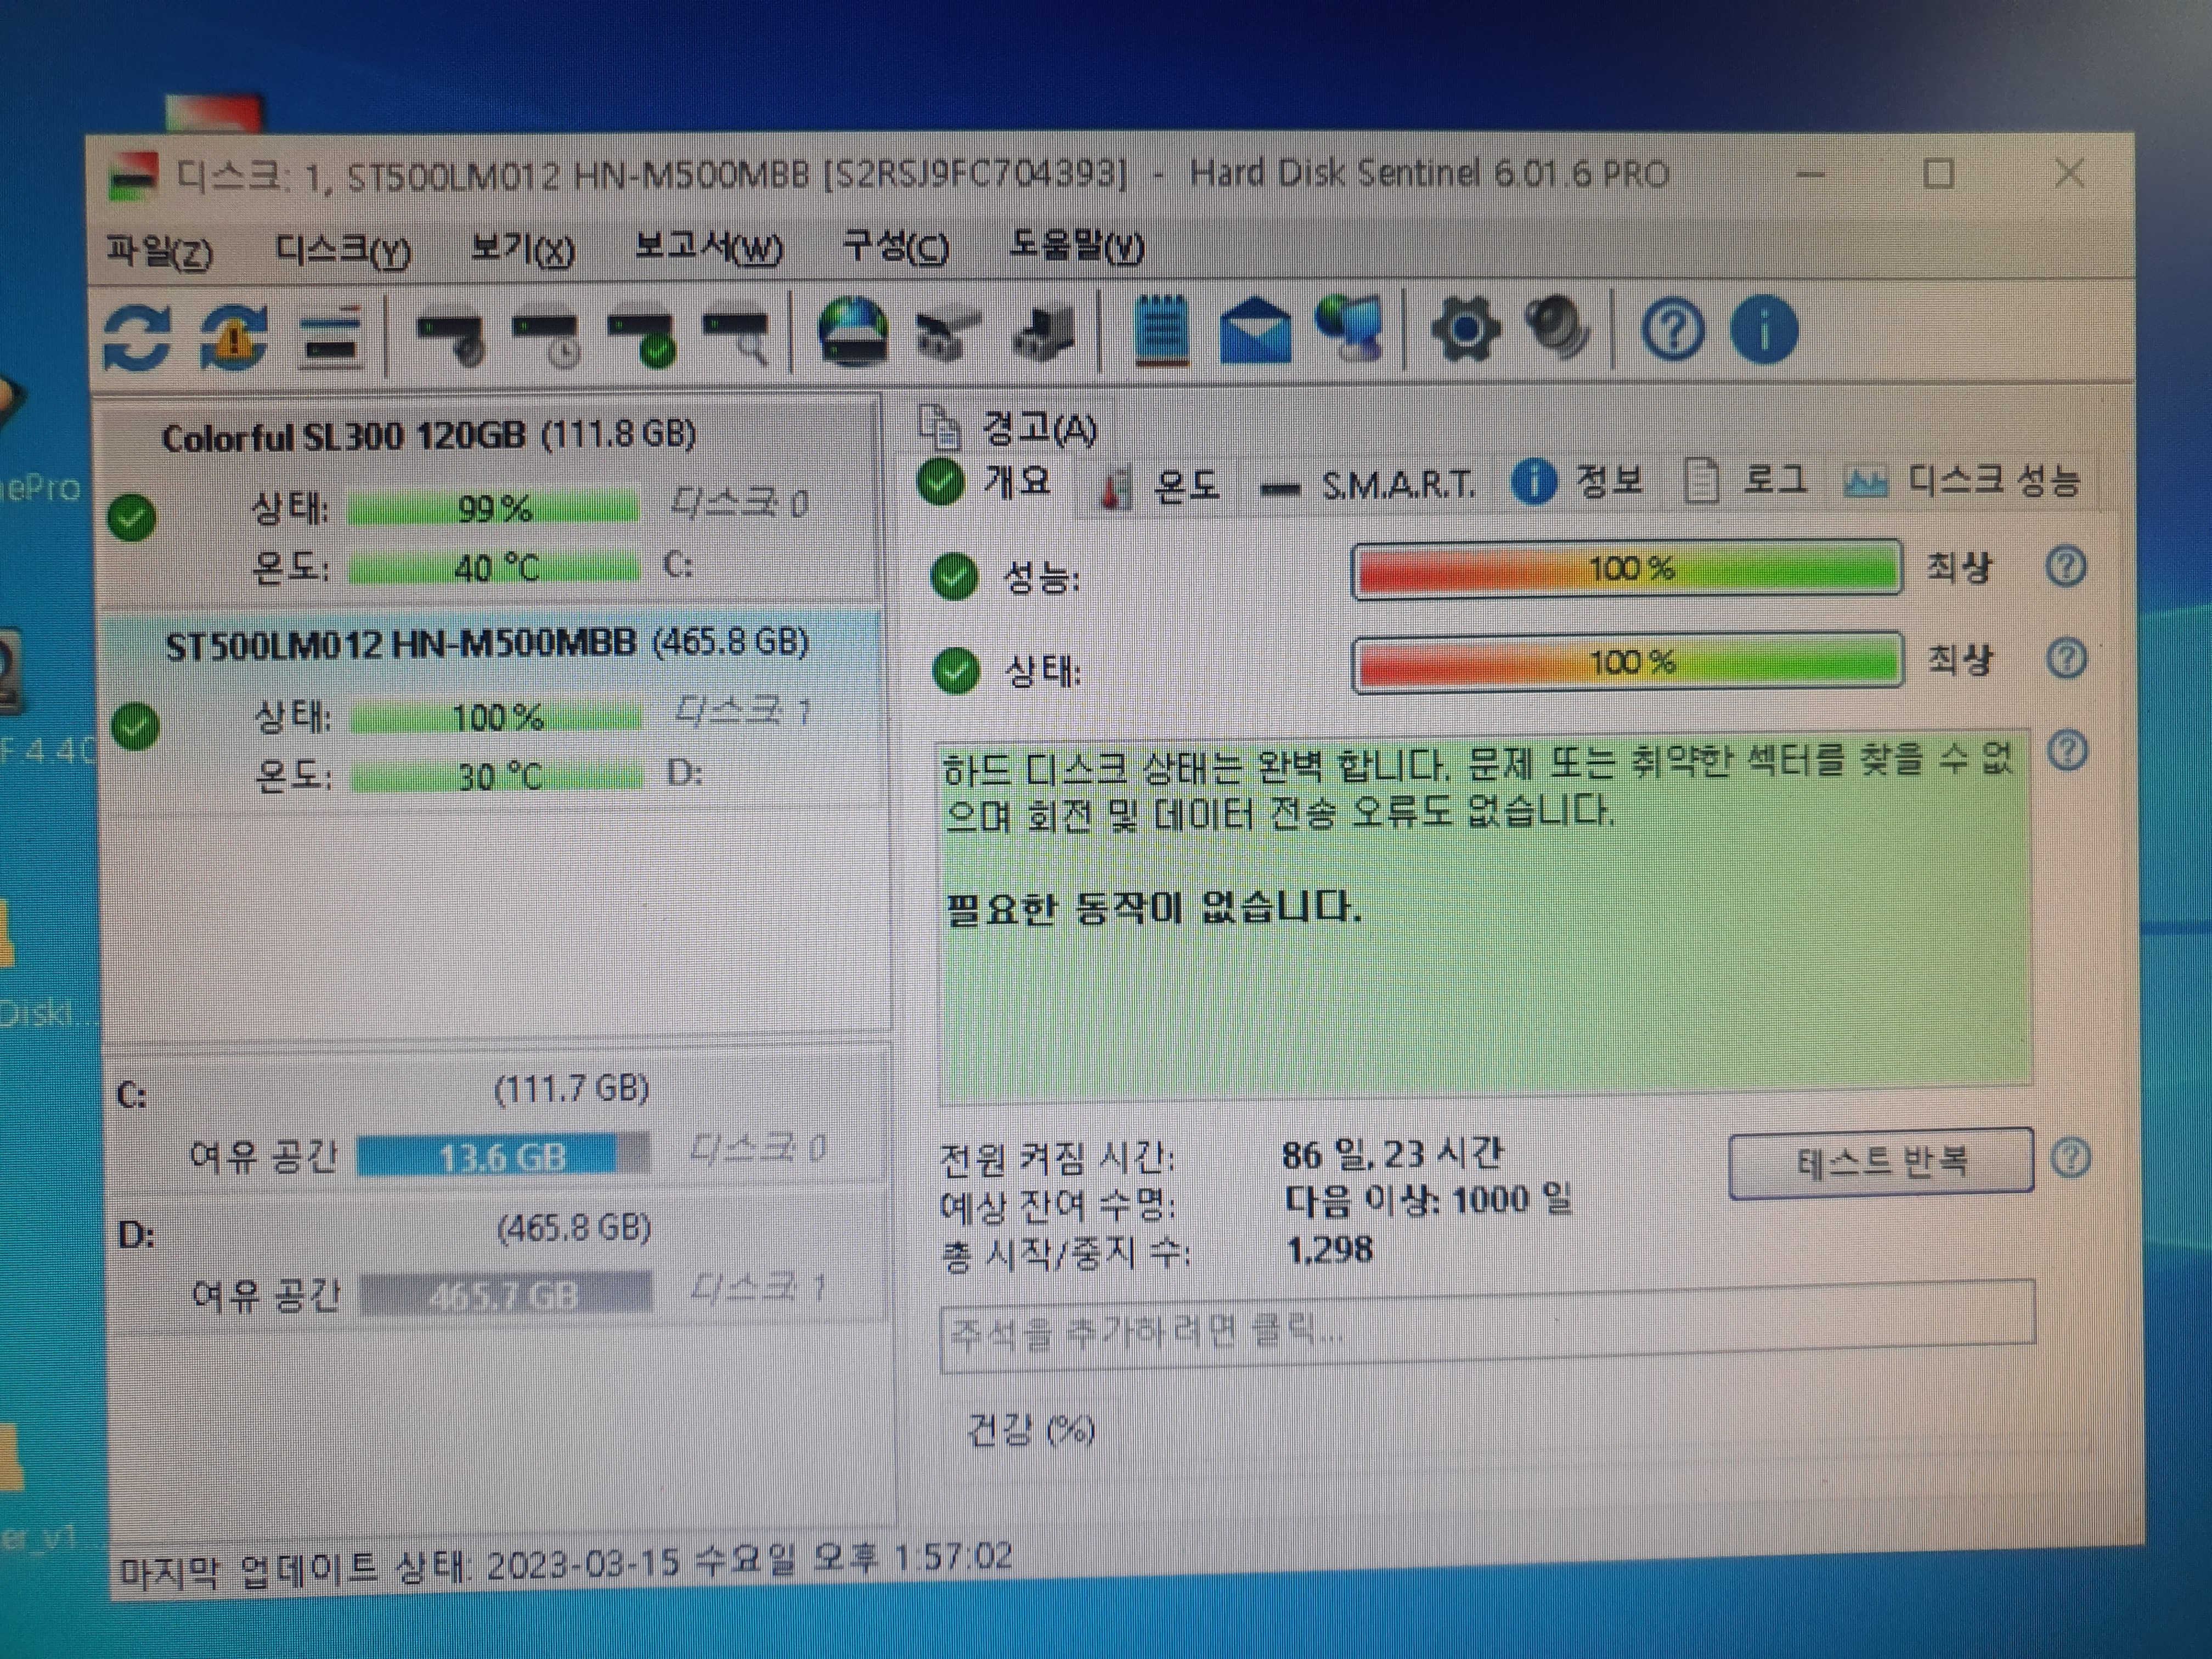Click the green check icon of Colorful SL300
Screen dimensions: 2212x1659
coord(132,517)
